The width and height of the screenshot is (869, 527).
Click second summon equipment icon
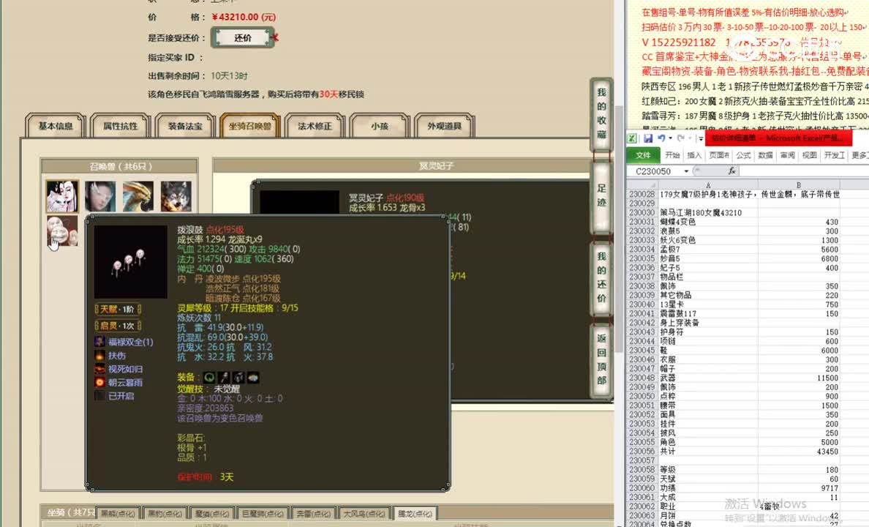click(x=223, y=378)
